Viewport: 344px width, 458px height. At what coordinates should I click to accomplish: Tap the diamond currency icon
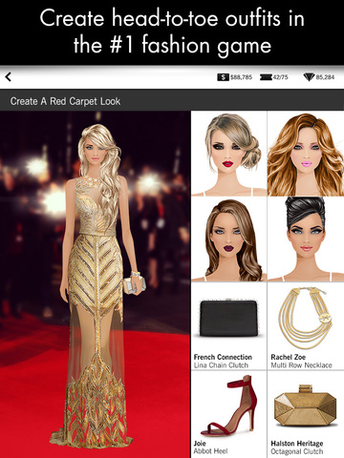(309, 77)
